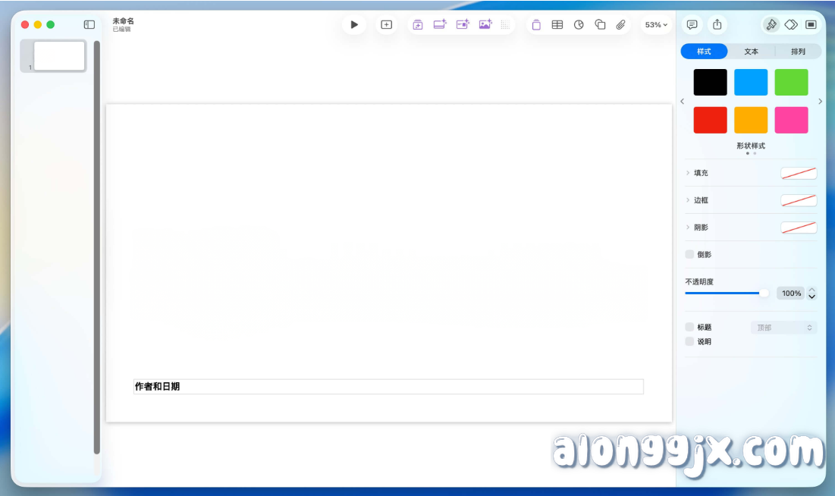Click the add slide icon
835x496 pixels.
coord(385,24)
